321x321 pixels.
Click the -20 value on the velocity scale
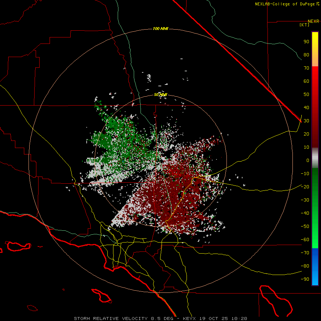(x=305, y=187)
